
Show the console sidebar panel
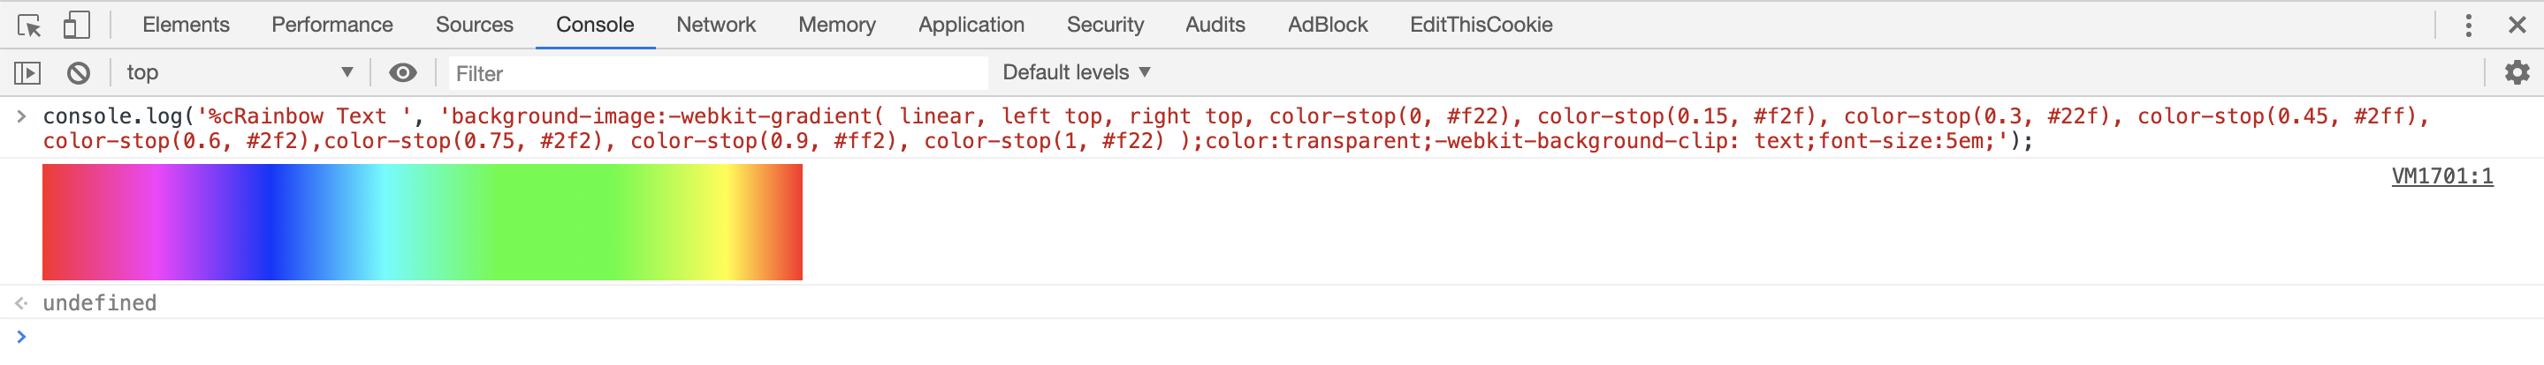coord(27,73)
